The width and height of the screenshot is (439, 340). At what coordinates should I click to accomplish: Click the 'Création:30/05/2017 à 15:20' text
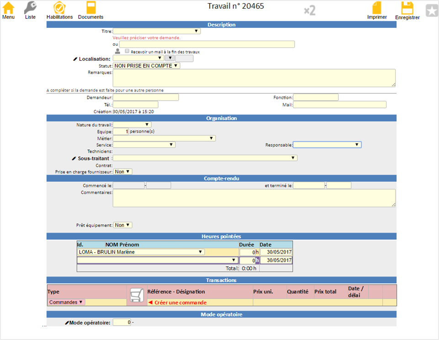point(124,112)
